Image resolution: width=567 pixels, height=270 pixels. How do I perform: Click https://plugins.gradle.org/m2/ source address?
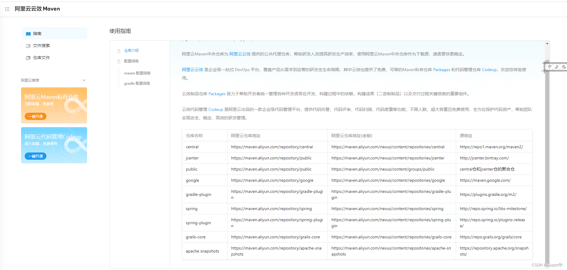[488, 194]
